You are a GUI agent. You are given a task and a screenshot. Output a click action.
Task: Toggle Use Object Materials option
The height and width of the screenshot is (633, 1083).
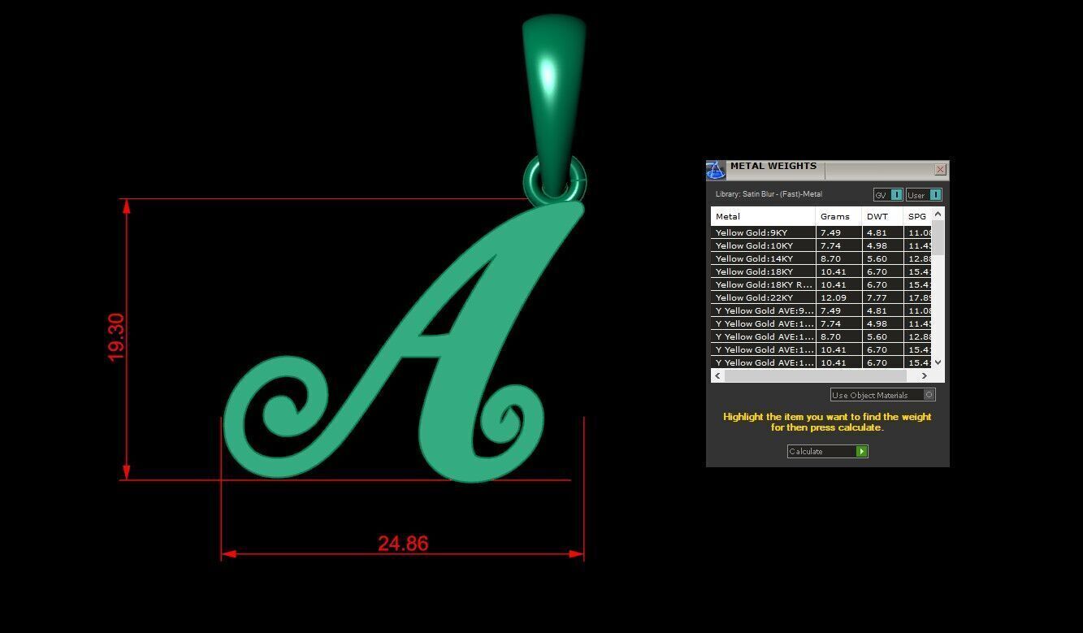882,395
